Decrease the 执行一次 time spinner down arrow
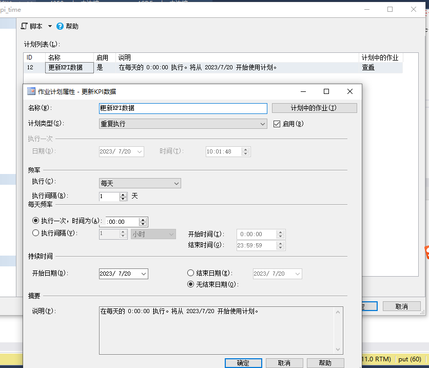Image resolution: width=429 pixels, height=368 pixels. point(143,224)
